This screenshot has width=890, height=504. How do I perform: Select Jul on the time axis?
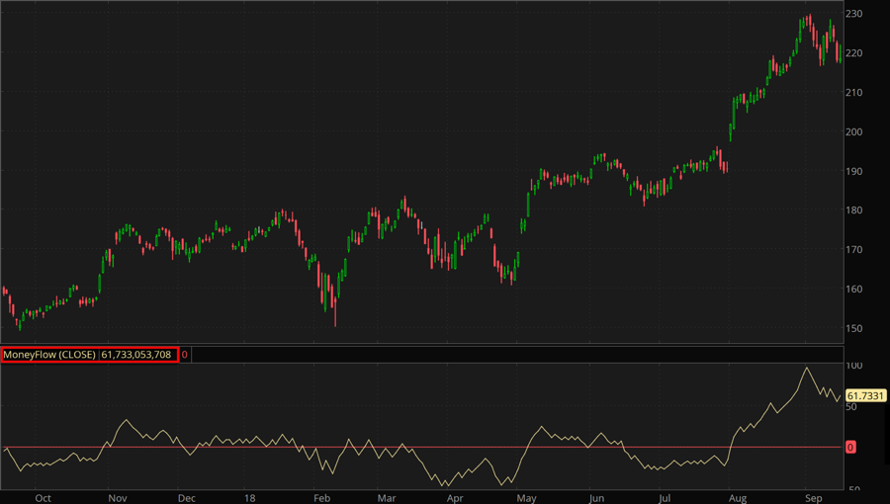[665, 498]
